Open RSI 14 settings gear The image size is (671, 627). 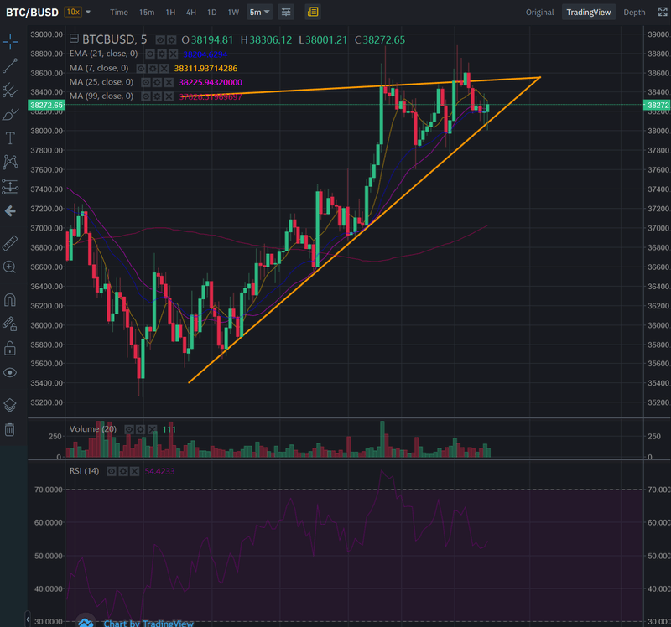[x=123, y=471]
